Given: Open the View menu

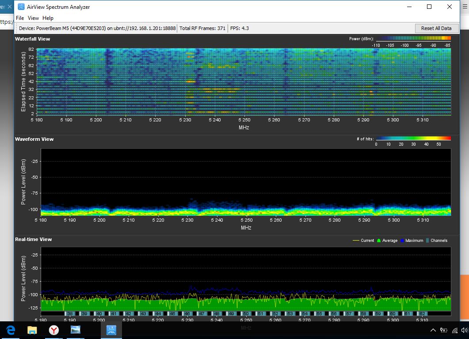Looking at the screenshot, I should coord(33,18).
